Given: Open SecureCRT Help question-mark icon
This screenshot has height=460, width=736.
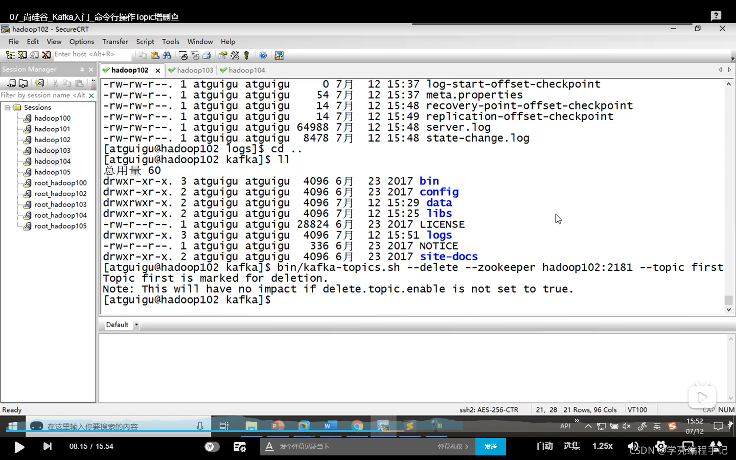Looking at the screenshot, I should click(263, 55).
